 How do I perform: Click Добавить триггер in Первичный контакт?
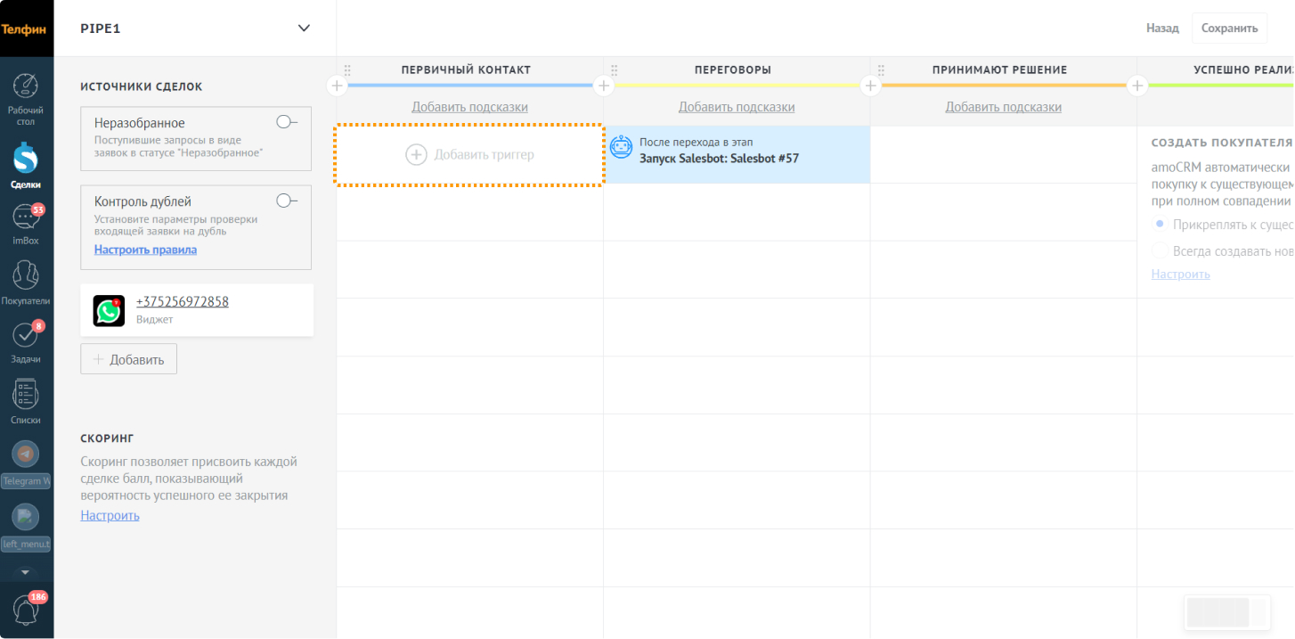pyautogui.click(x=469, y=155)
